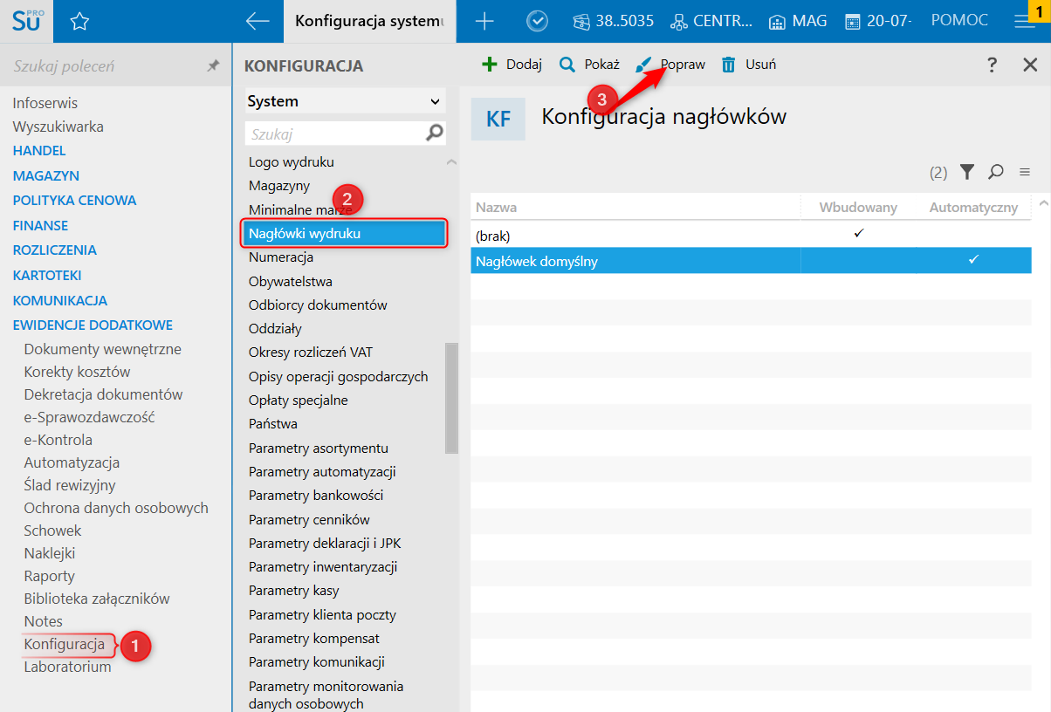1051x712 pixels.
Task: Go back using the left arrow
Action: [x=258, y=22]
